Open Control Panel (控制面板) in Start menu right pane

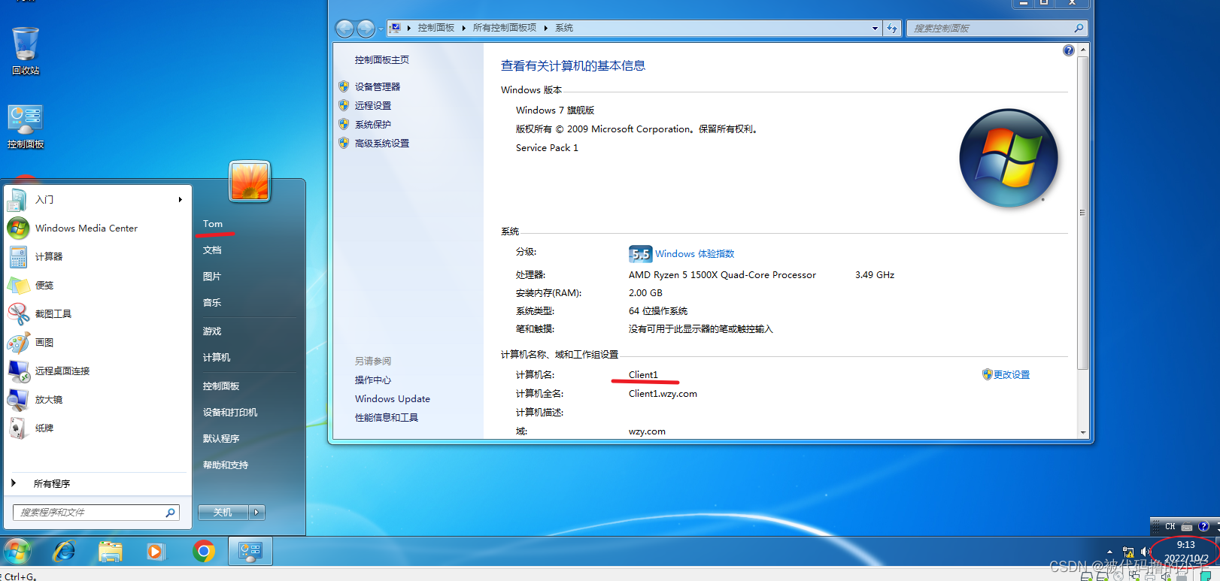click(x=221, y=386)
